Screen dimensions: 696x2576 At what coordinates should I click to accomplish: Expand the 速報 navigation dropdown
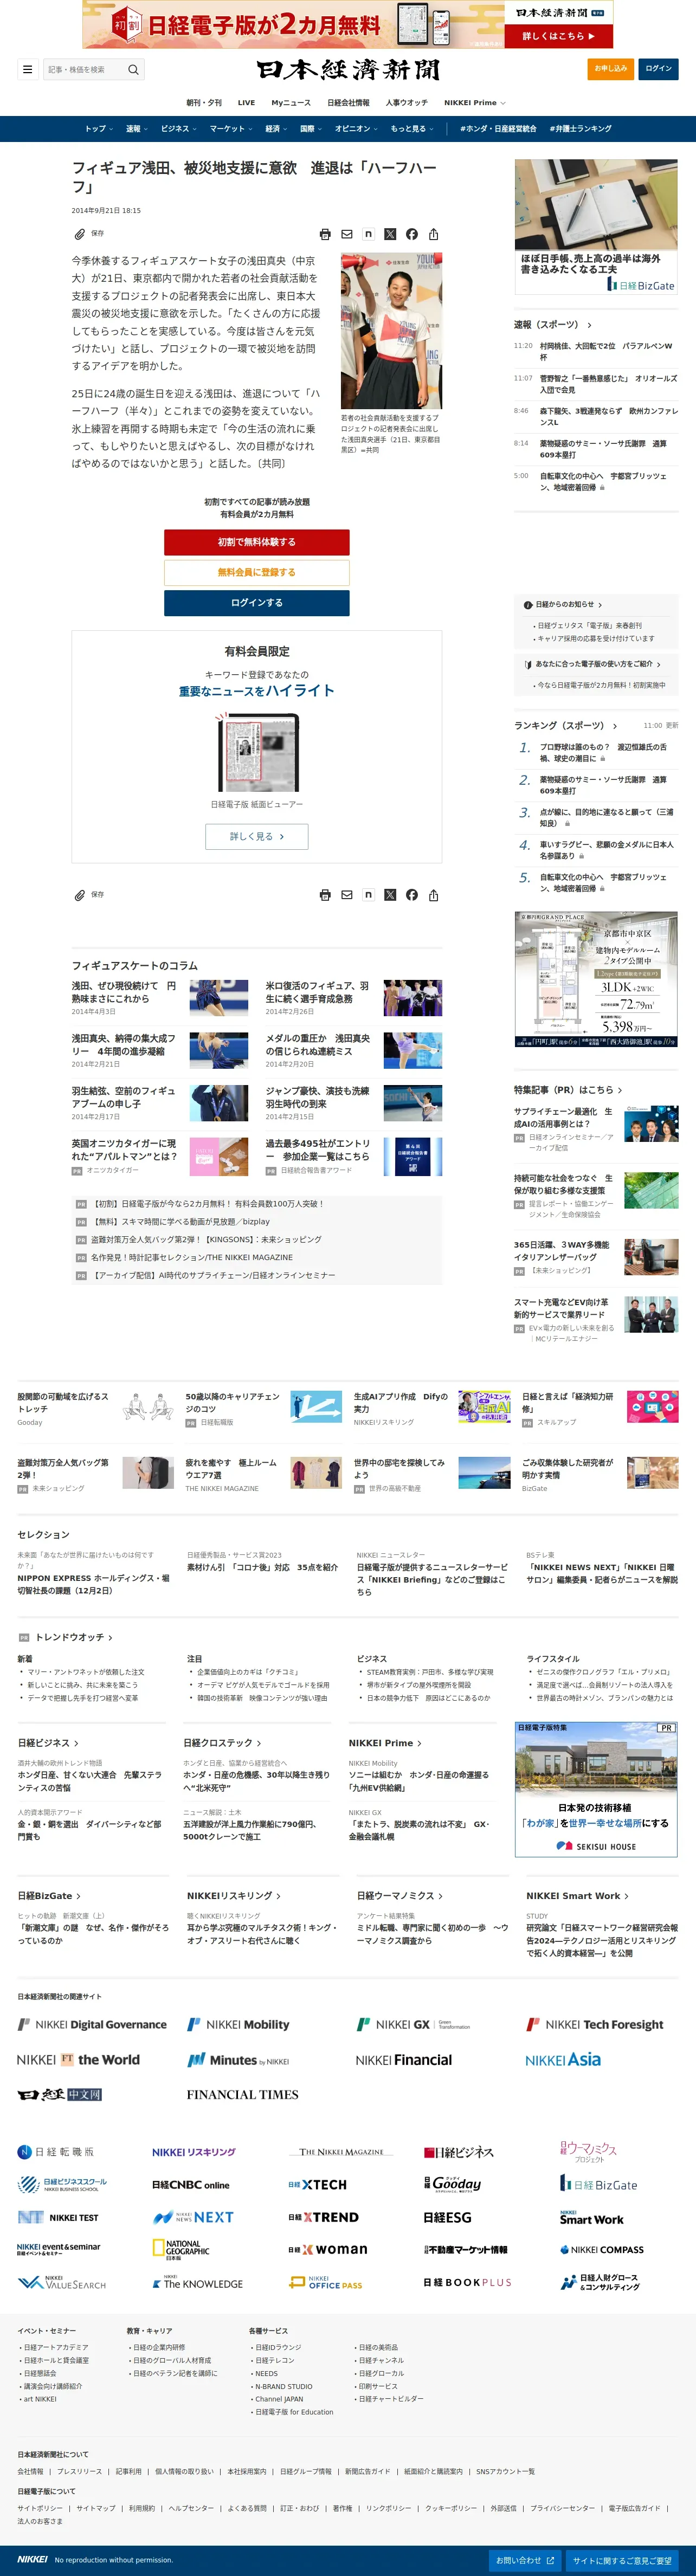click(x=137, y=129)
